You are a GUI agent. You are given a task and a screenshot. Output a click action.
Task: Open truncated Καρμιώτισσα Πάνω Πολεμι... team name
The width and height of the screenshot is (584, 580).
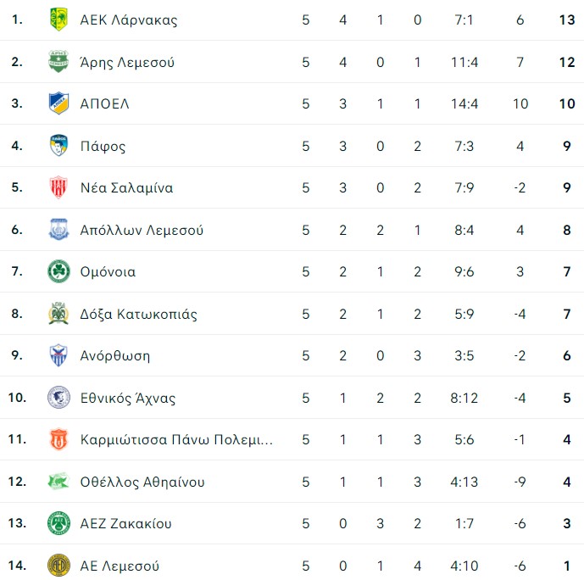[176, 440]
